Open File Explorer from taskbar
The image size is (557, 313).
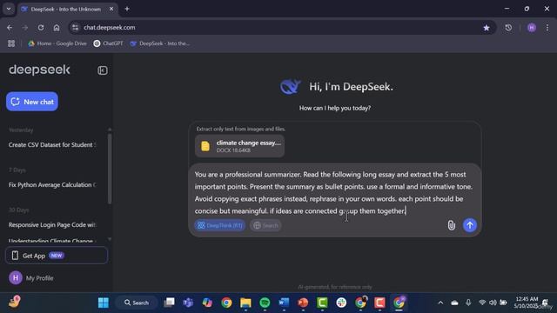[245, 303]
